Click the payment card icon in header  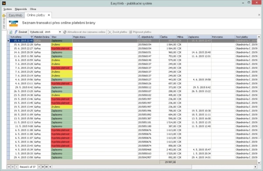click(x=14, y=24)
